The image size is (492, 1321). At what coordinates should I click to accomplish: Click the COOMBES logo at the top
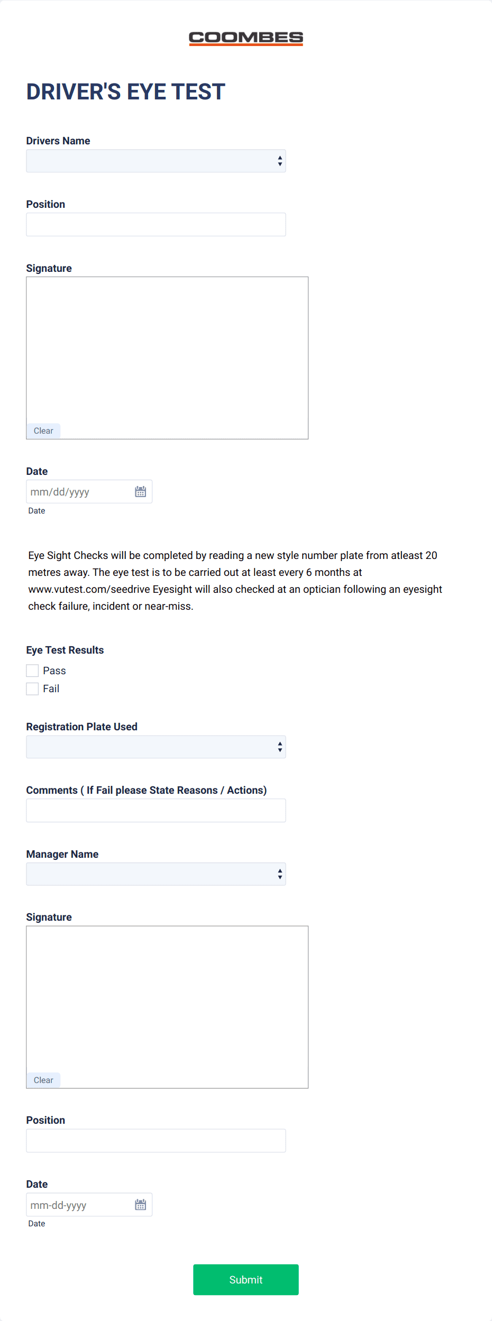tap(245, 38)
